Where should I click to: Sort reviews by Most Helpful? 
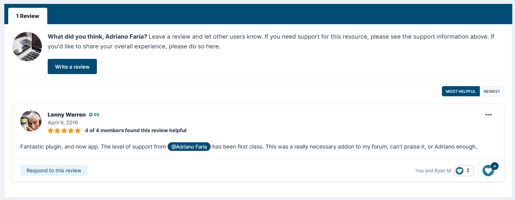pyautogui.click(x=461, y=91)
